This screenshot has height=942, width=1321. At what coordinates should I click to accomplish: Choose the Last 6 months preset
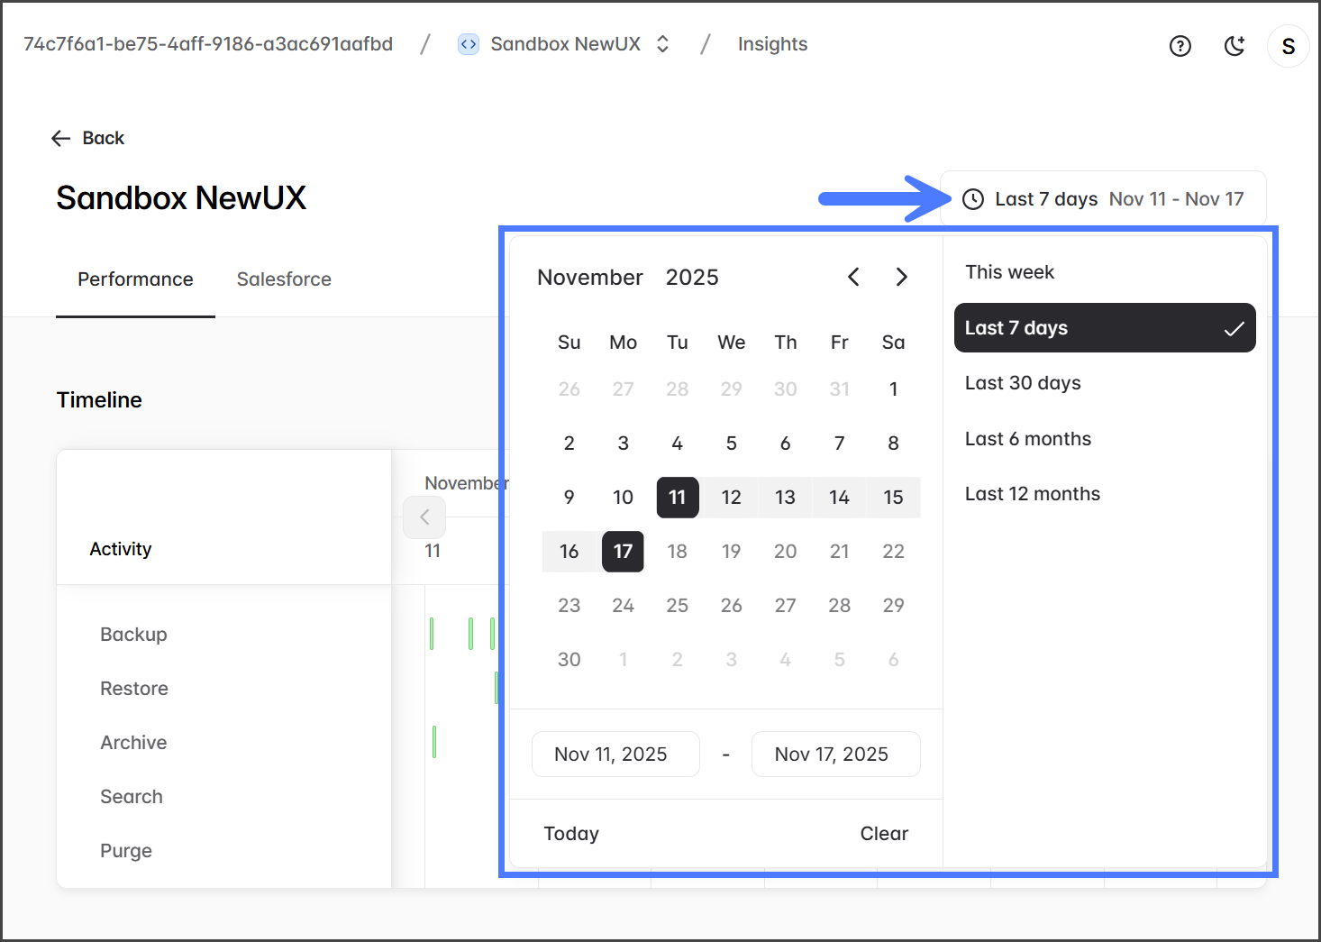(x=1027, y=439)
